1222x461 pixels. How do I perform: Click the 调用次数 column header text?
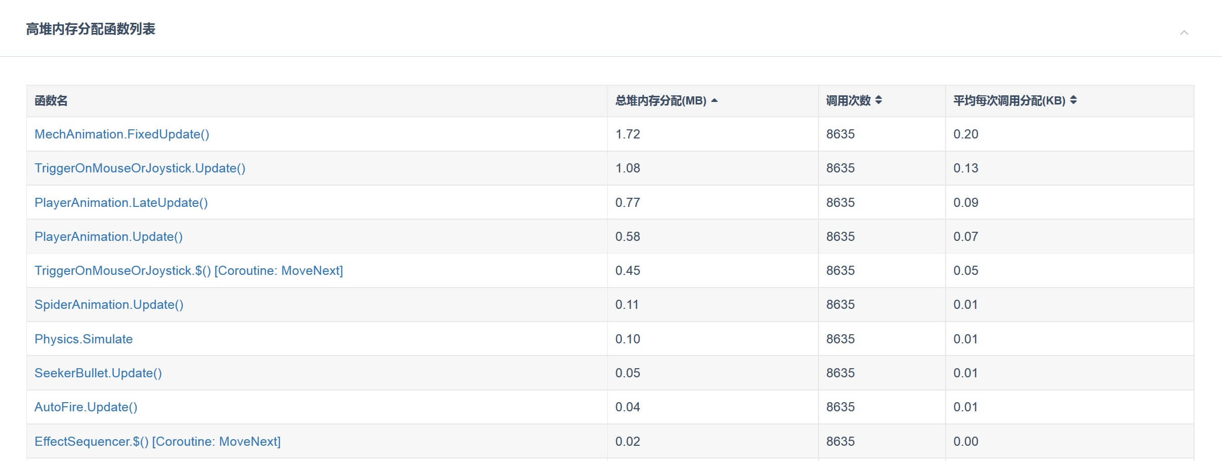[x=848, y=101]
